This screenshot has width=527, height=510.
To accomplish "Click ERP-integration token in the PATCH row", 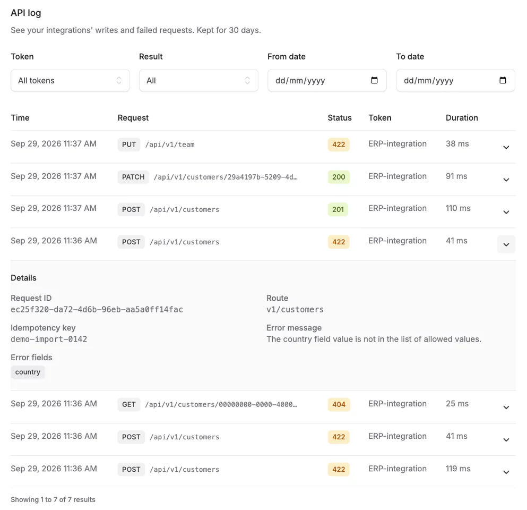I will coord(398,176).
